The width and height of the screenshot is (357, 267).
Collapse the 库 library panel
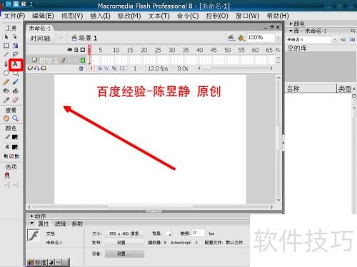coord(291,31)
